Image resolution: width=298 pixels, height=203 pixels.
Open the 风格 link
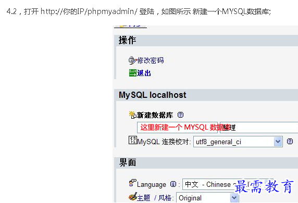point(165,198)
